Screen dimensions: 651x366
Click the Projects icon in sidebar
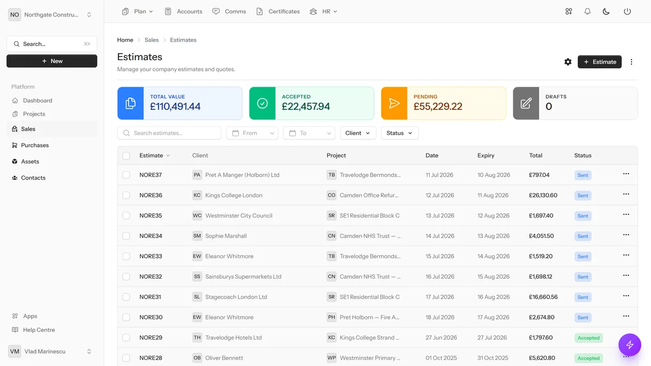(x=15, y=114)
